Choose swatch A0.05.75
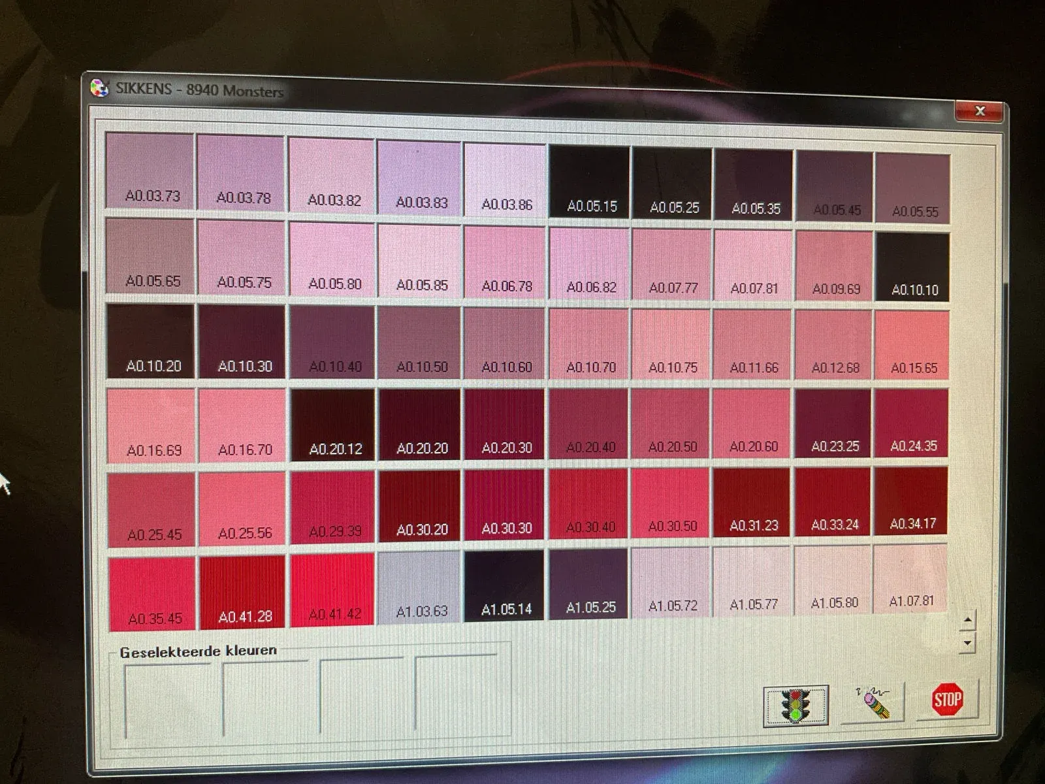The width and height of the screenshot is (1045, 784). [x=242, y=257]
